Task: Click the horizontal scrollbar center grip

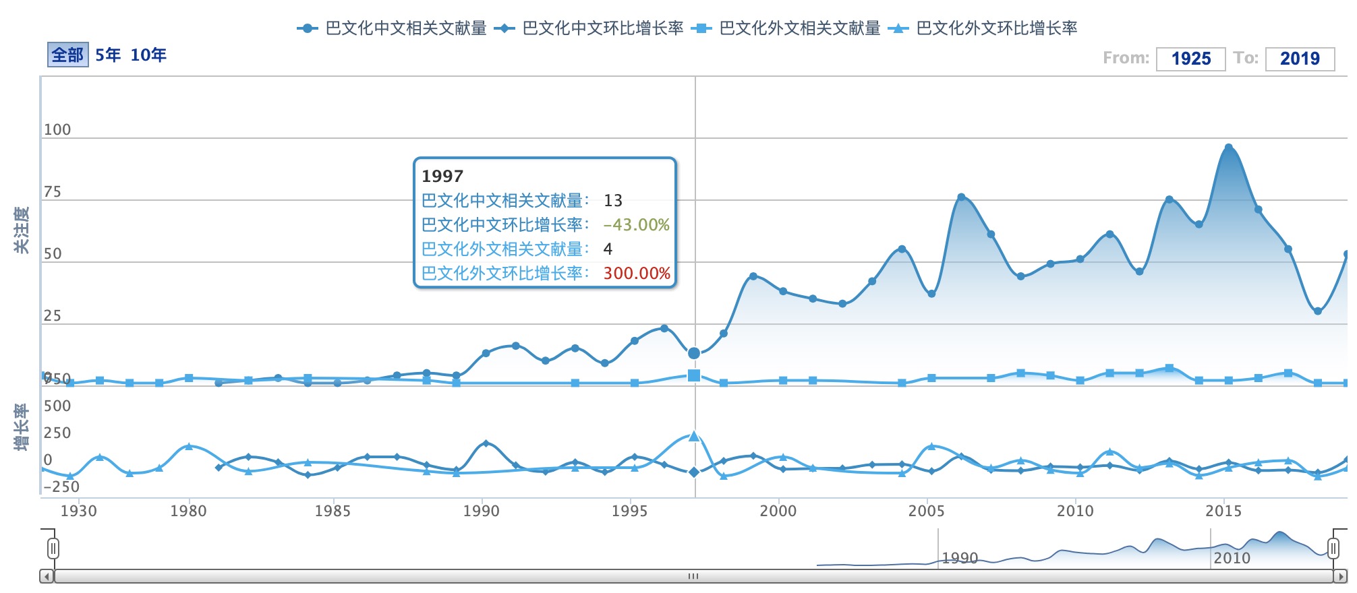Action: tap(693, 577)
